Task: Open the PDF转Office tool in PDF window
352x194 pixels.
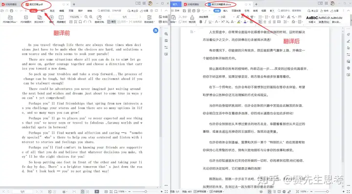Action: 10,19
